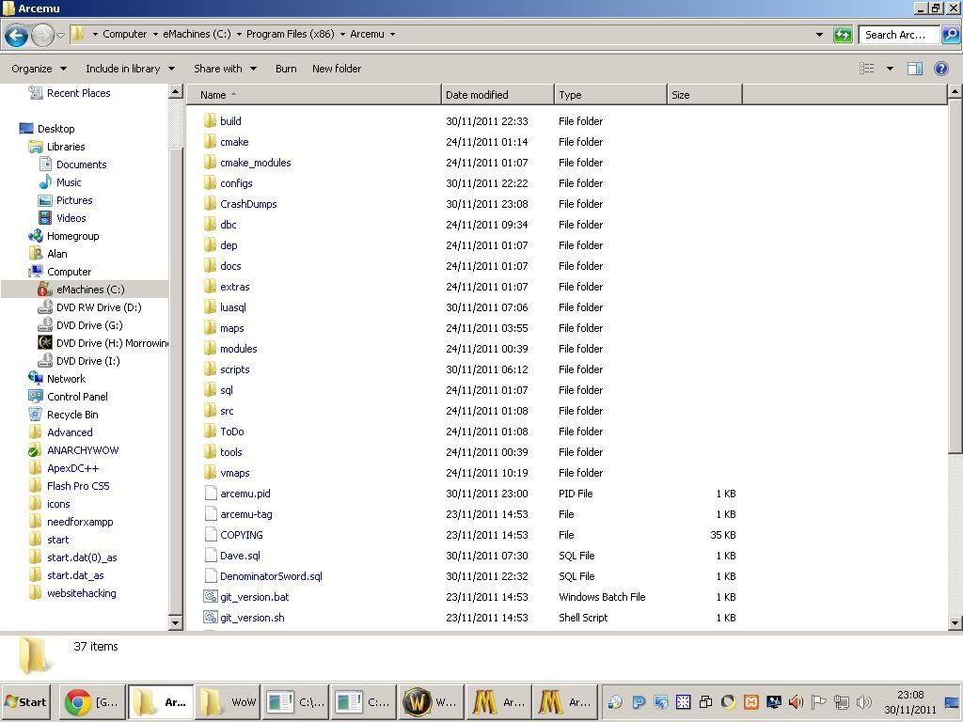
Task: Go back using the blue Back arrow
Action: pos(17,35)
